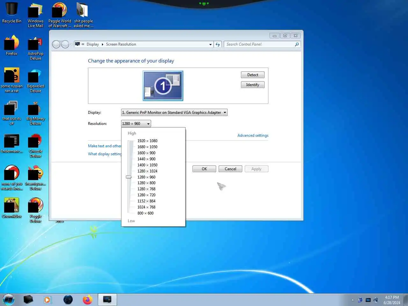Screen dimensions: 408x306
Task: Open the 'Make text and other' link
Action: point(105,146)
